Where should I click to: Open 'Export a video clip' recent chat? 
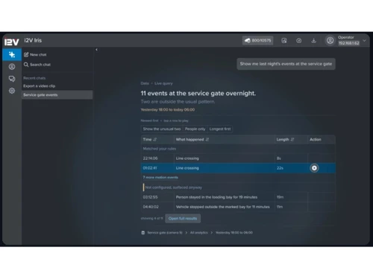click(40, 86)
